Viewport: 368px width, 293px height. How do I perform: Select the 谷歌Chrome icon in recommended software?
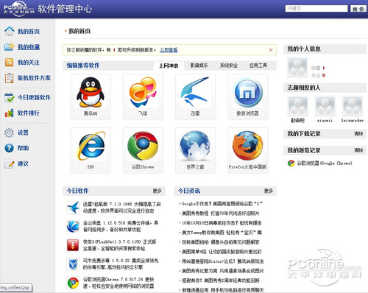click(143, 146)
